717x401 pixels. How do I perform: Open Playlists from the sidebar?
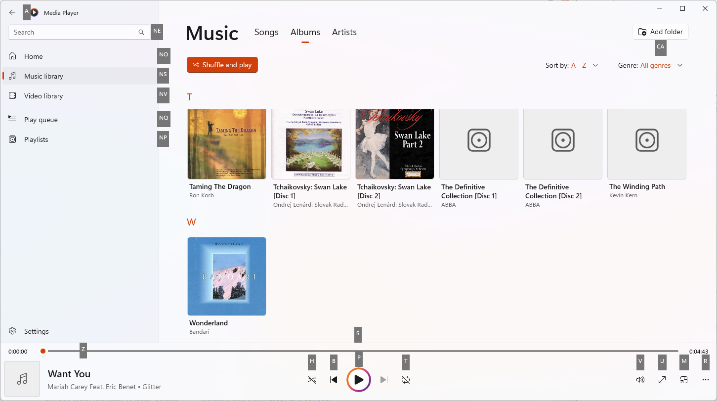(x=37, y=139)
